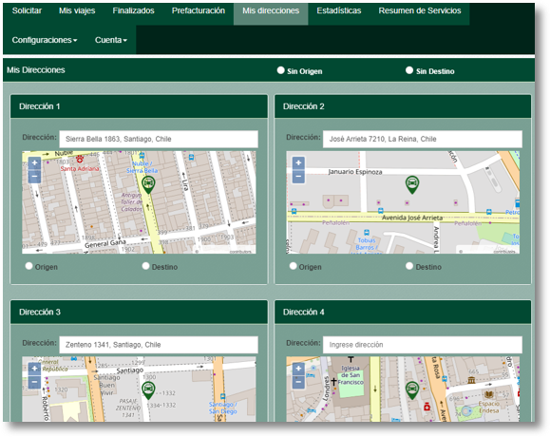Set Dirección 2 as Destino
Screen dimensions: 550x437
tap(409, 266)
